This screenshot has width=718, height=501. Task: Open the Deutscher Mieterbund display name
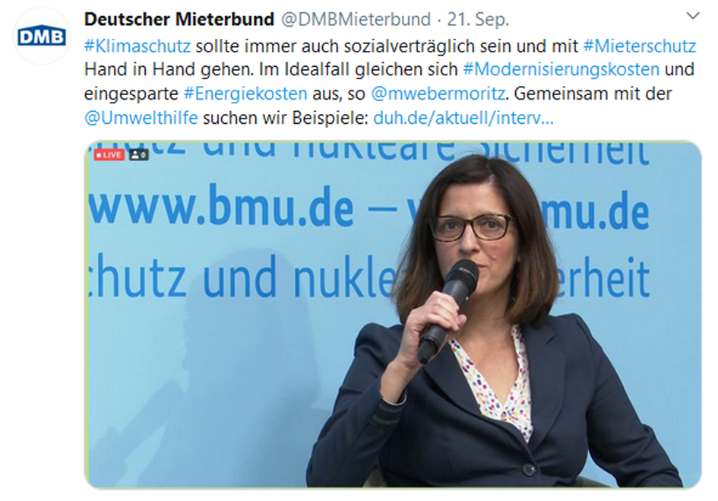click(179, 19)
